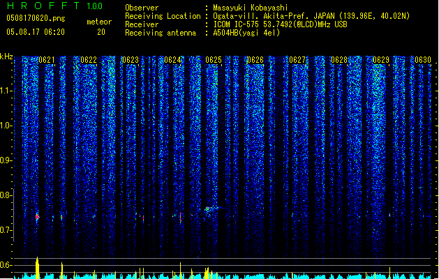Click the bright pink meteor echo near 0621
Viewport: 439px width, 279px height.
[x=38, y=217]
